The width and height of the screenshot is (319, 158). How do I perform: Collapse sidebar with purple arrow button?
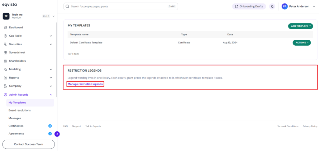[57, 134]
